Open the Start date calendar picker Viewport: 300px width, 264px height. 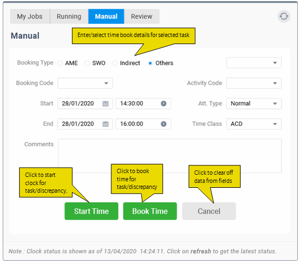click(x=105, y=103)
